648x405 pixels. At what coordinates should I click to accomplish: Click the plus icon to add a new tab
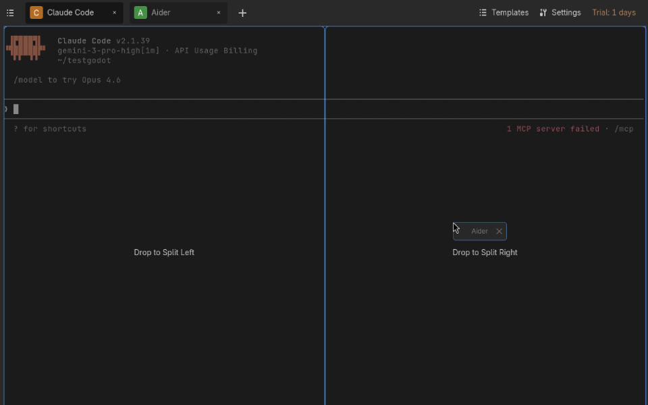coord(242,12)
